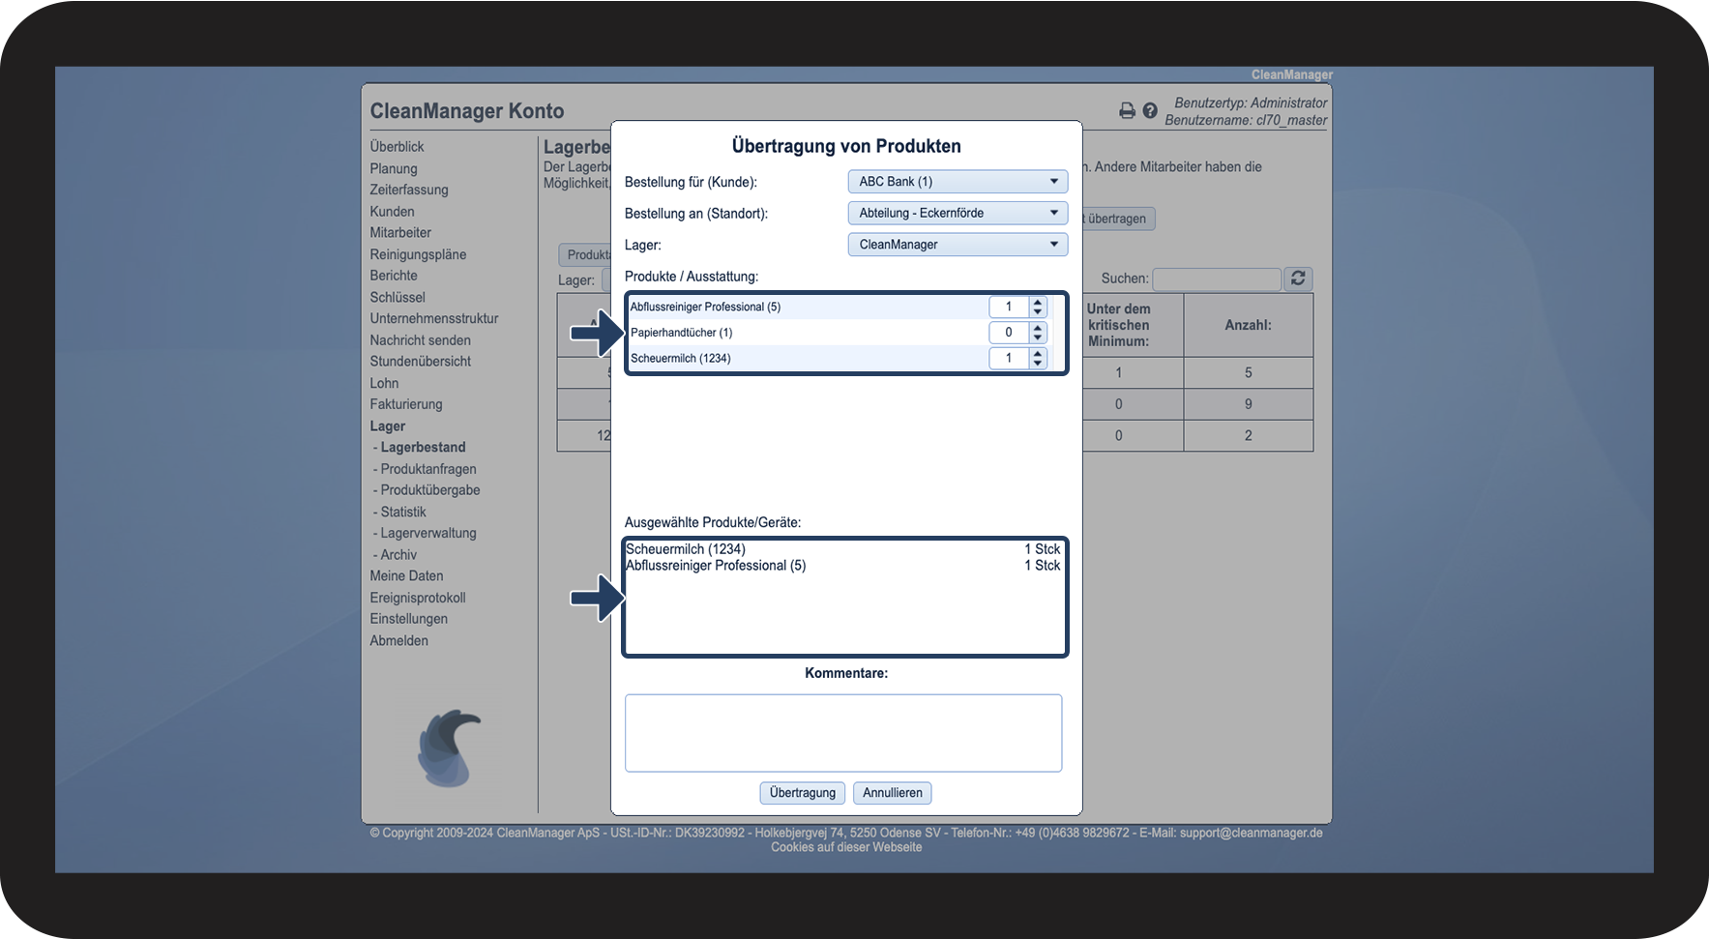Open Planung in the sidebar
Viewport: 1709px width, 939px height.
point(394,168)
